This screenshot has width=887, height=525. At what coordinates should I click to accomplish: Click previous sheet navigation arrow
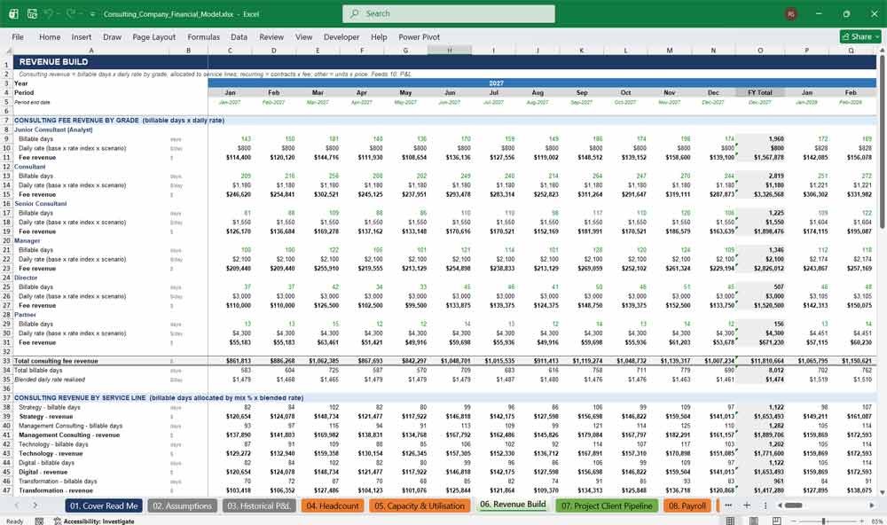pyautogui.click(x=17, y=505)
